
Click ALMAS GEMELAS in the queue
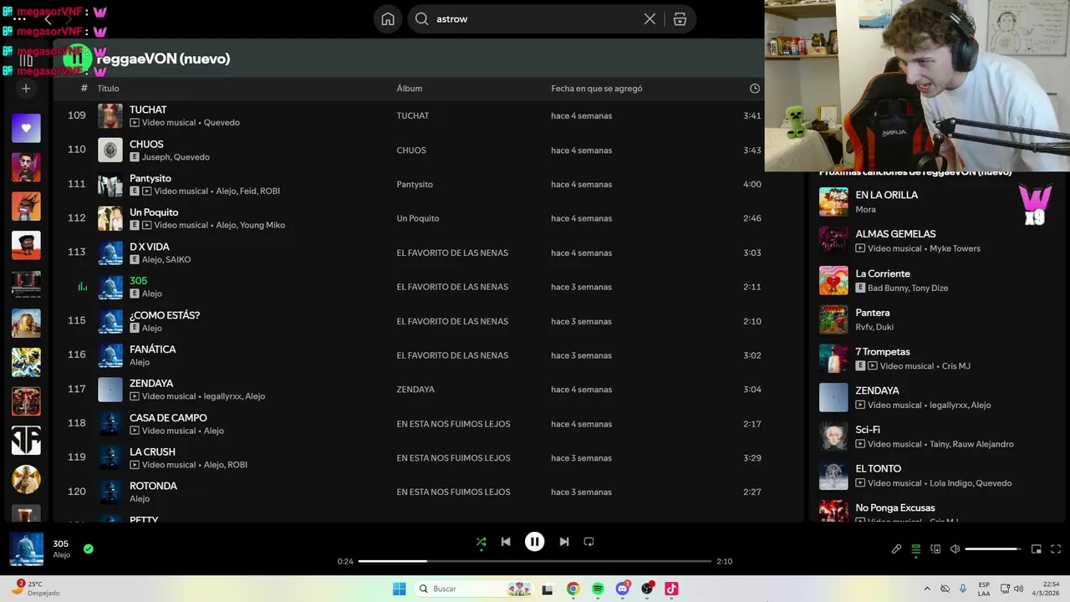coord(895,234)
